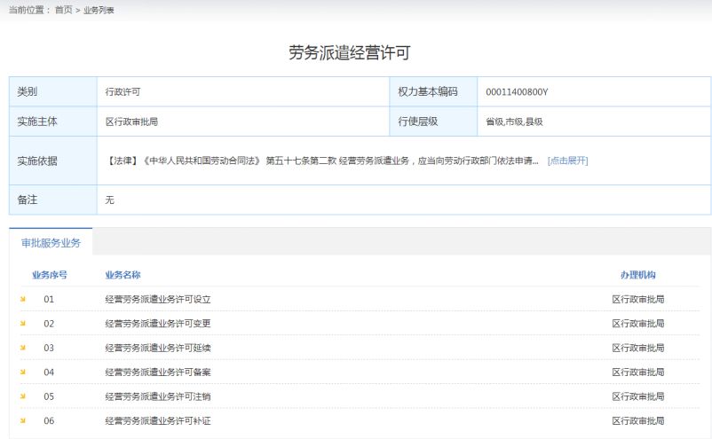Viewport: 712px width, 439px height.
Task: Click serial number 03
Action: point(49,348)
